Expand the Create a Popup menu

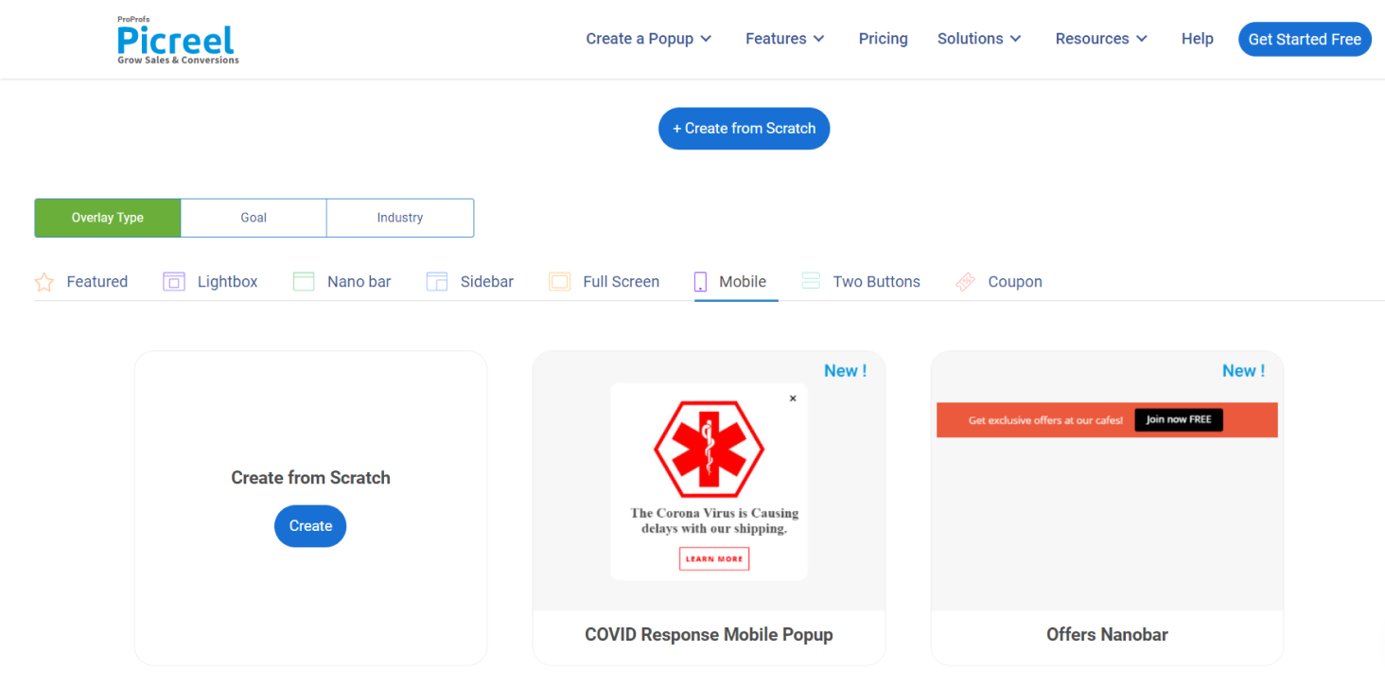649,39
